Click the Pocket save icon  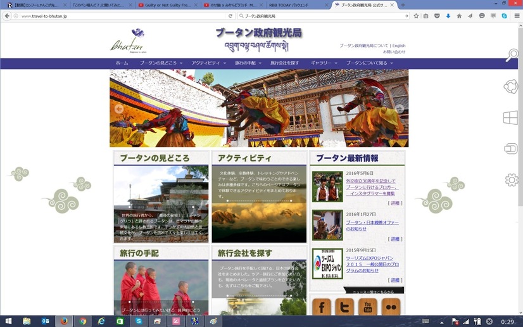click(437, 16)
